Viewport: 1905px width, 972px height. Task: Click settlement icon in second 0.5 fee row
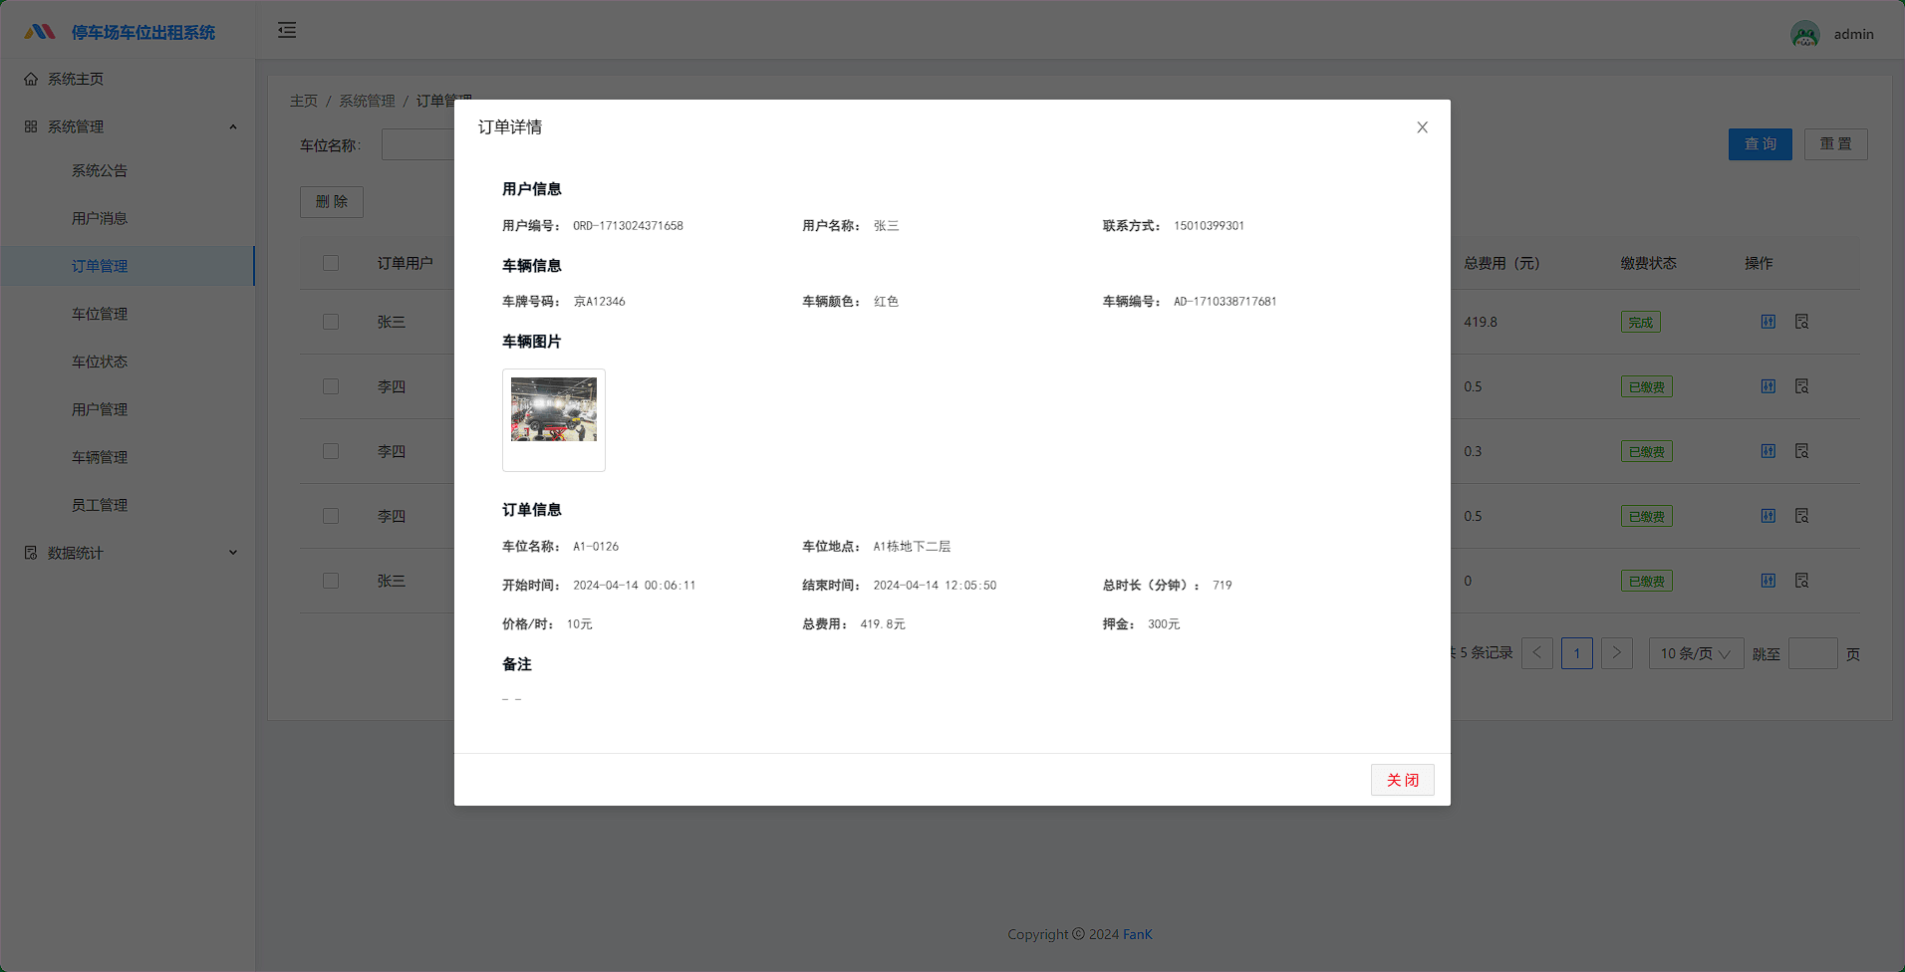pos(1769,516)
